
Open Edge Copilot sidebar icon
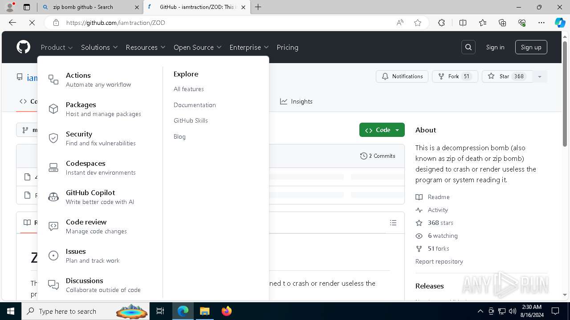tap(560, 23)
